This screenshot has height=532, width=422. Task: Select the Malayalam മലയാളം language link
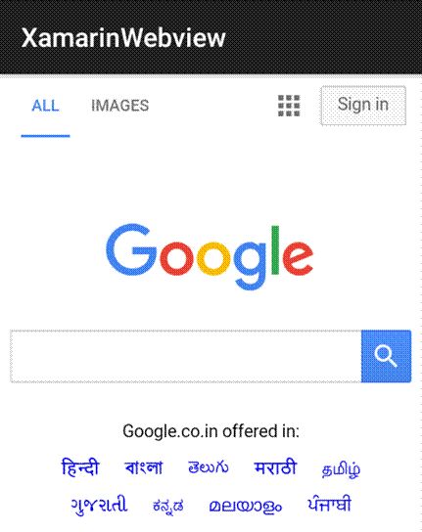246,507
